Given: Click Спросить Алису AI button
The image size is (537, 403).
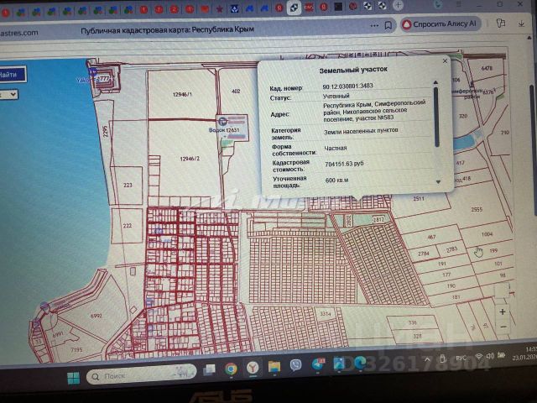Looking at the screenshot, I should point(441,24).
